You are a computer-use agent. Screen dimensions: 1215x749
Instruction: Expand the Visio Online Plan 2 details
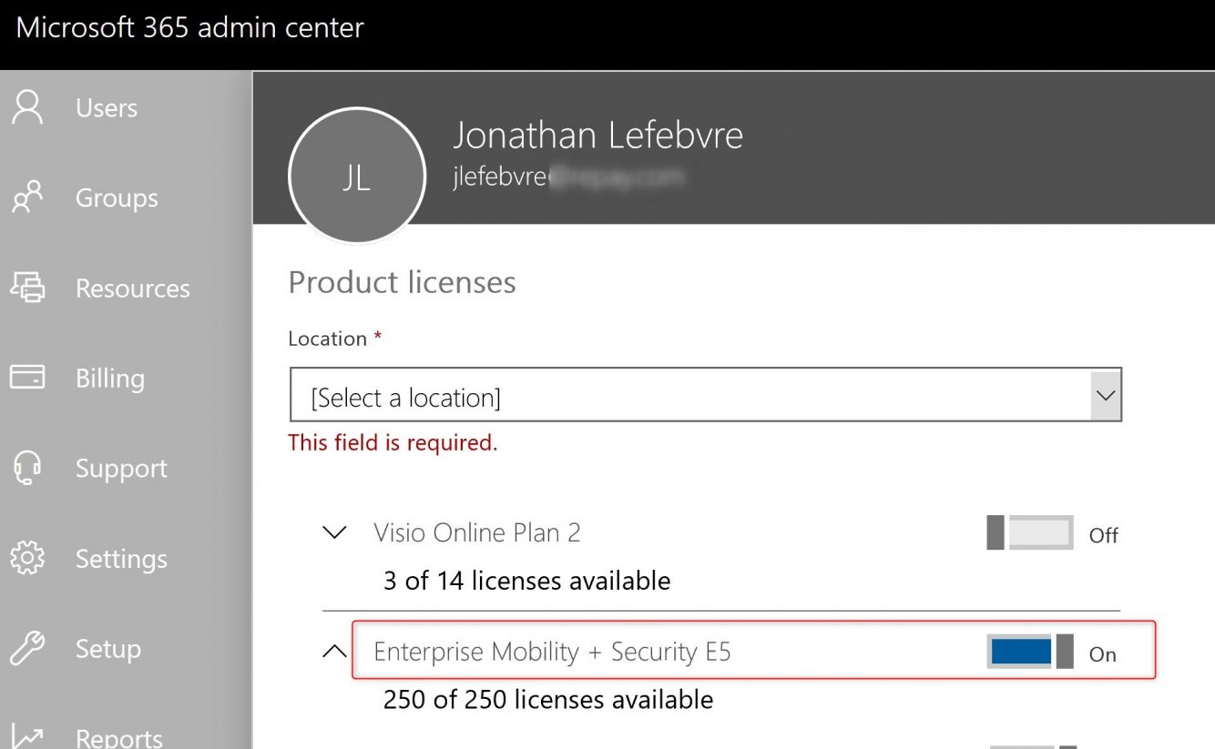coord(334,533)
